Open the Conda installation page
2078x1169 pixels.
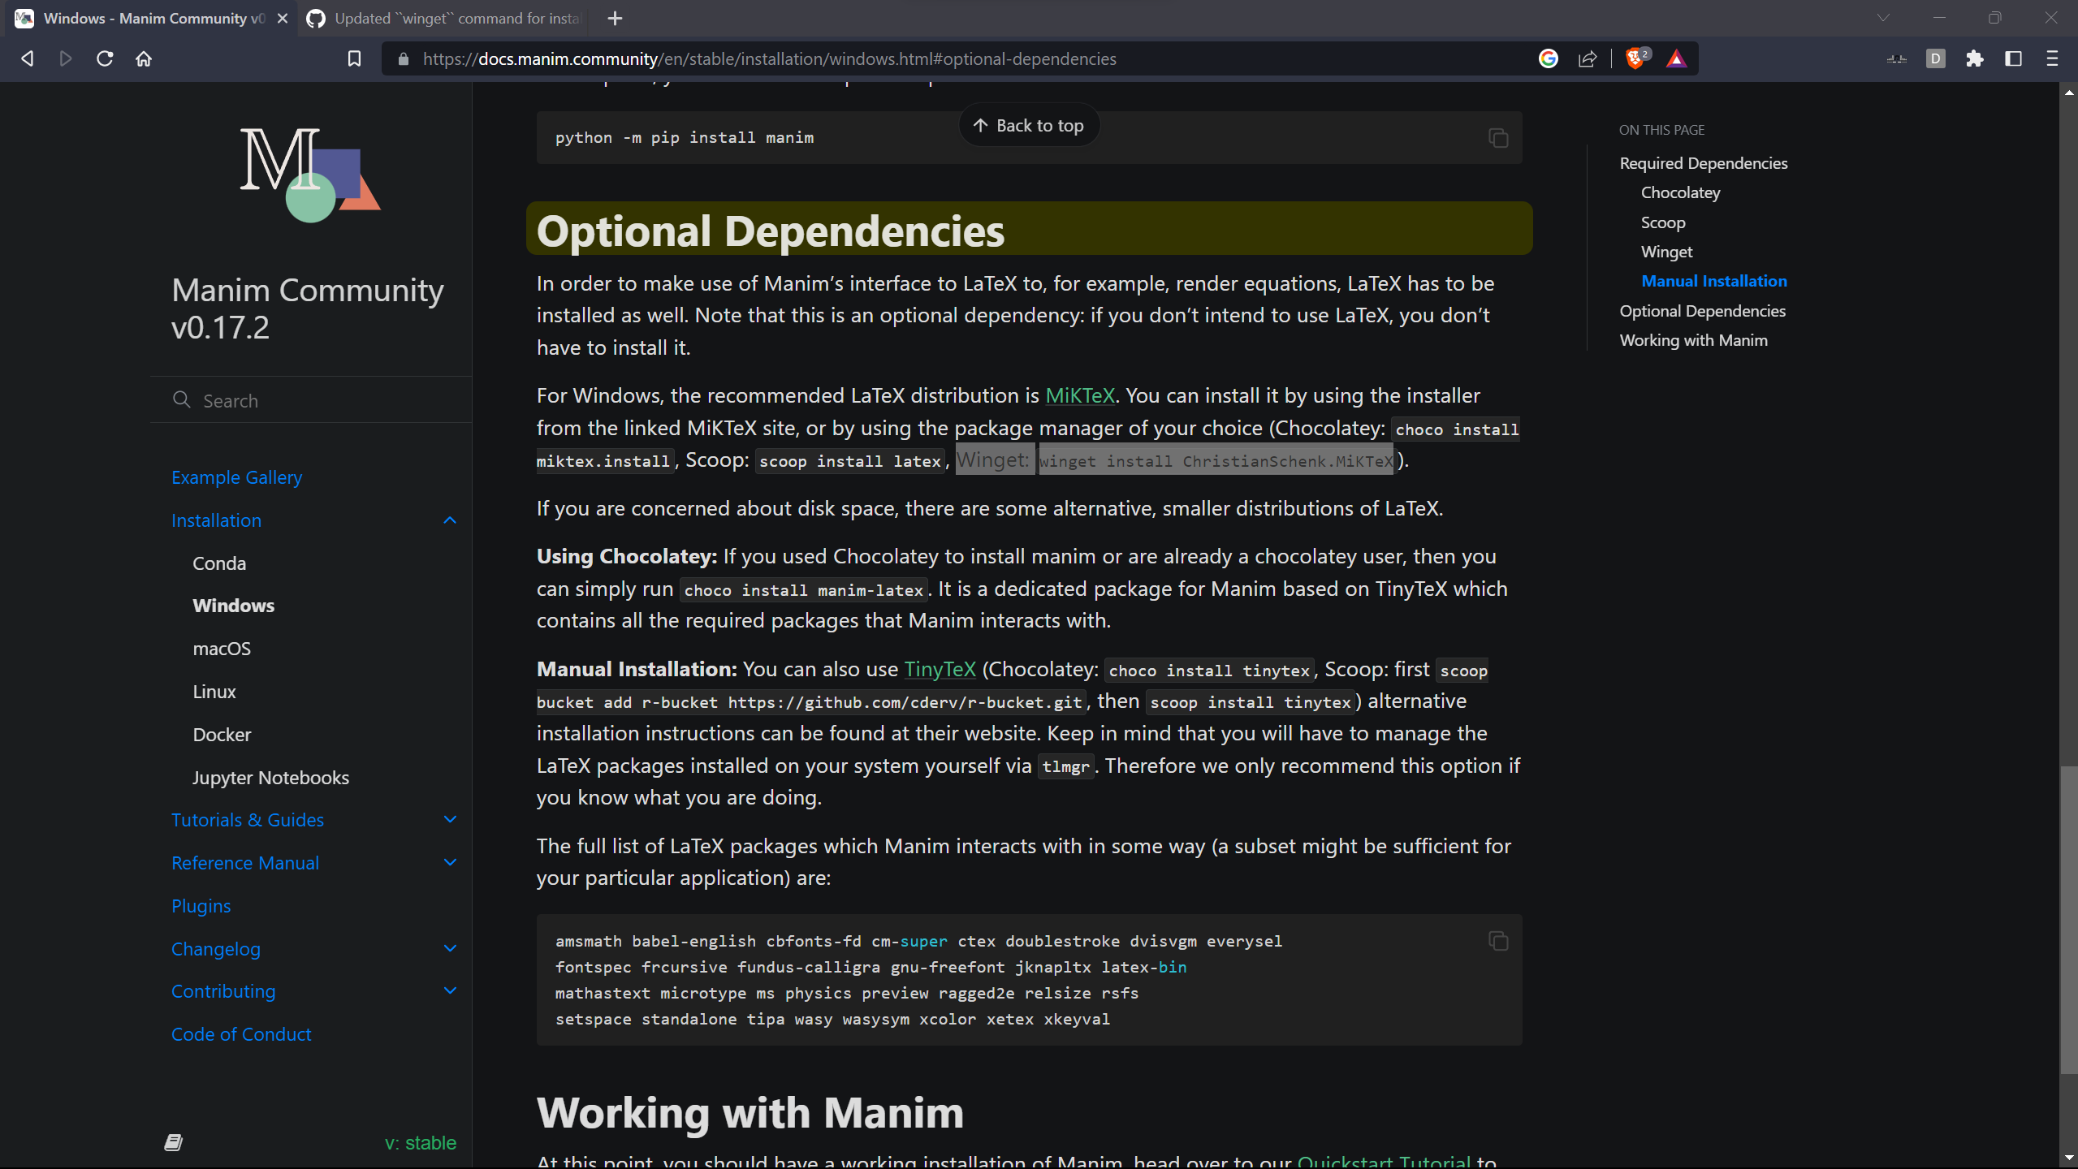tap(219, 563)
